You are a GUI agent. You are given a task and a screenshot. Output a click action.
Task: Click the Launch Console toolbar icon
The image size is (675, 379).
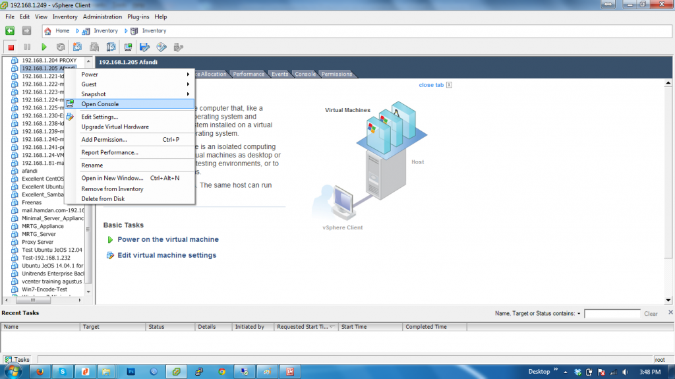(x=128, y=47)
